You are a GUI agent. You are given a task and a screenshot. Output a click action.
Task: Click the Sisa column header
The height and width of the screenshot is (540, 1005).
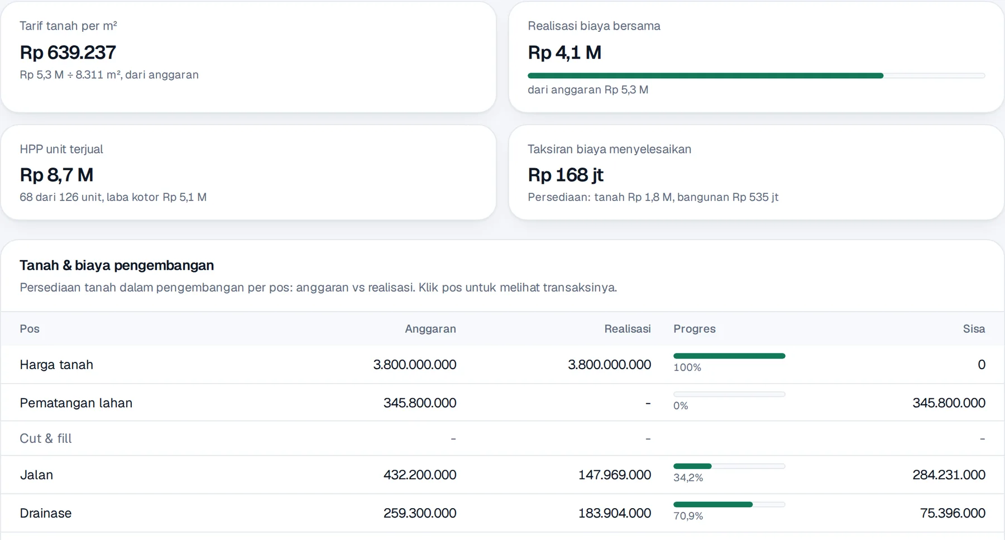click(x=974, y=329)
